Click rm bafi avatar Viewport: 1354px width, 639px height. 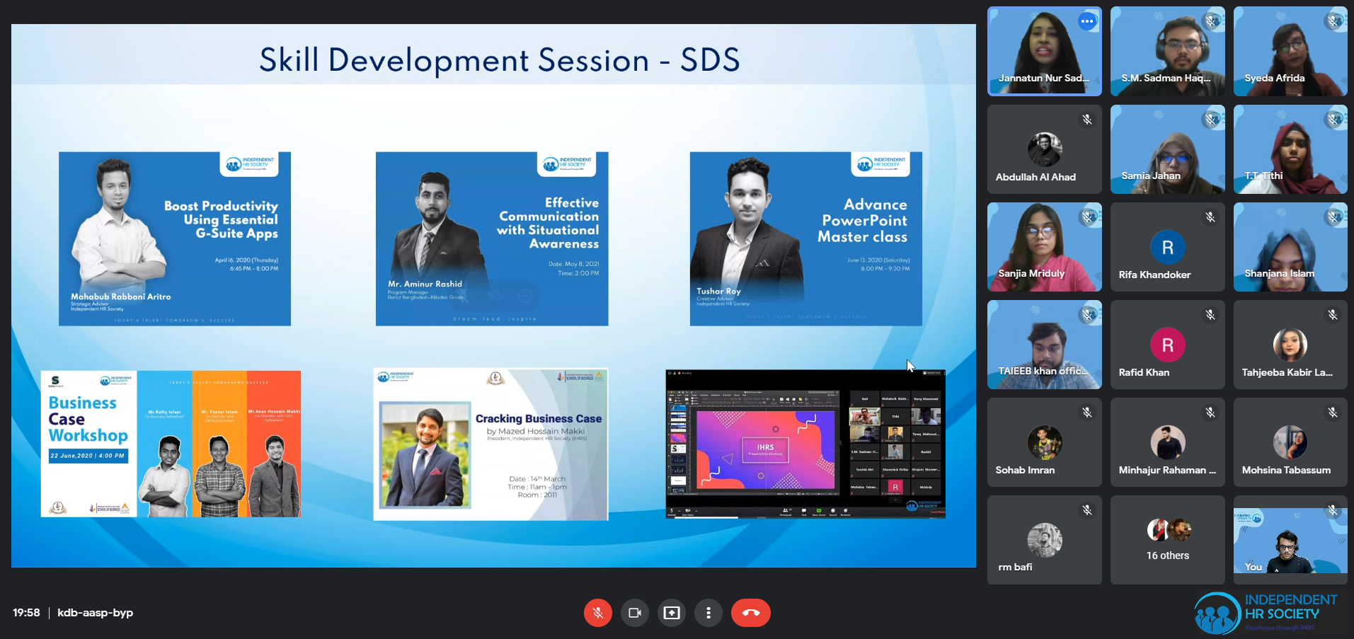(1045, 541)
